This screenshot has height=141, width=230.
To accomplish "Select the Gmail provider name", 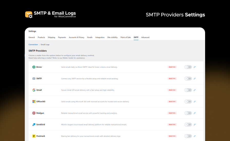I will 39,90.
